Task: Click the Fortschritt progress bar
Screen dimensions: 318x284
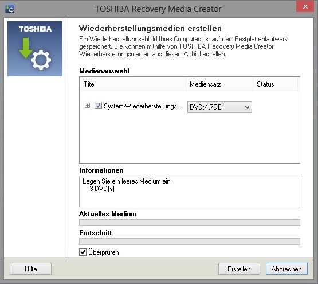Action: click(190, 242)
